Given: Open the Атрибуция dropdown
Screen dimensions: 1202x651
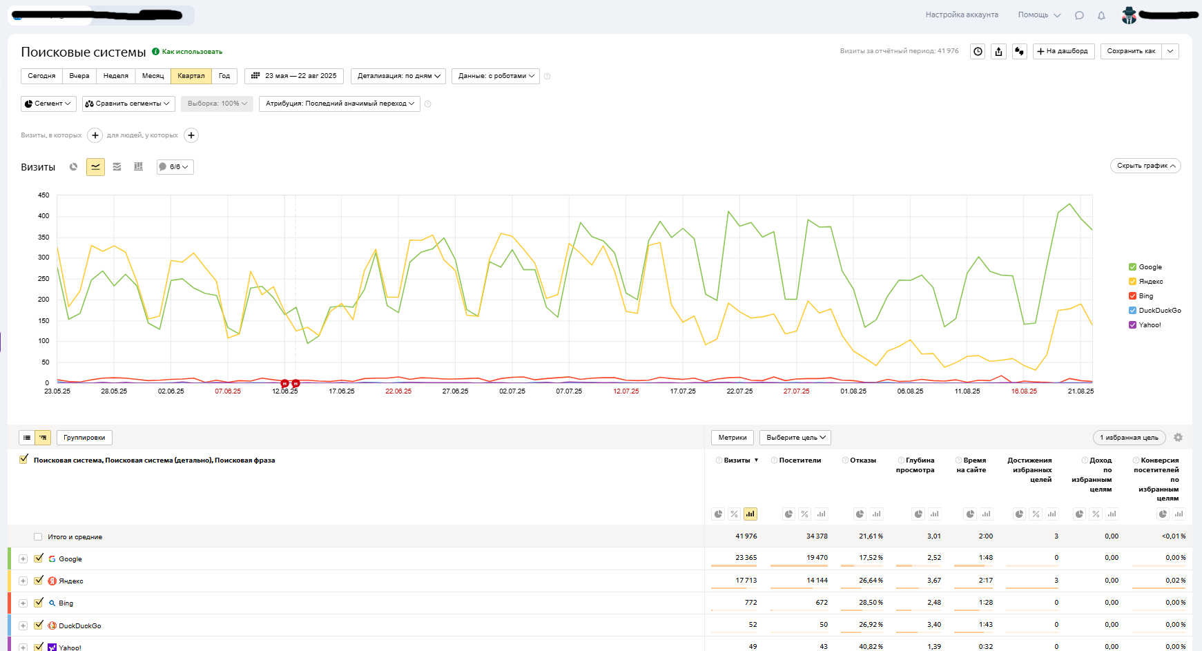Looking at the screenshot, I should tap(340, 104).
